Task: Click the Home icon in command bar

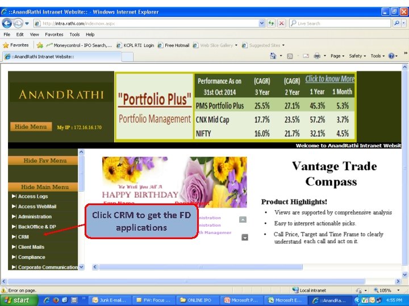Action: click(273, 56)
